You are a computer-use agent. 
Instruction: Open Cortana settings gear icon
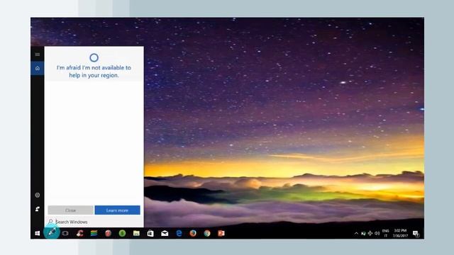point(38,195)
